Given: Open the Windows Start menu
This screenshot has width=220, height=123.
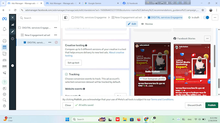Looking at the screenshot, I should coord(67,119).
